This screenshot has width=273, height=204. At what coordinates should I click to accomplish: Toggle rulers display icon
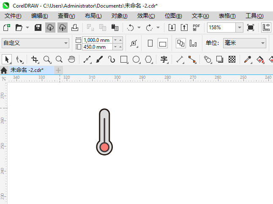(266, 28)
